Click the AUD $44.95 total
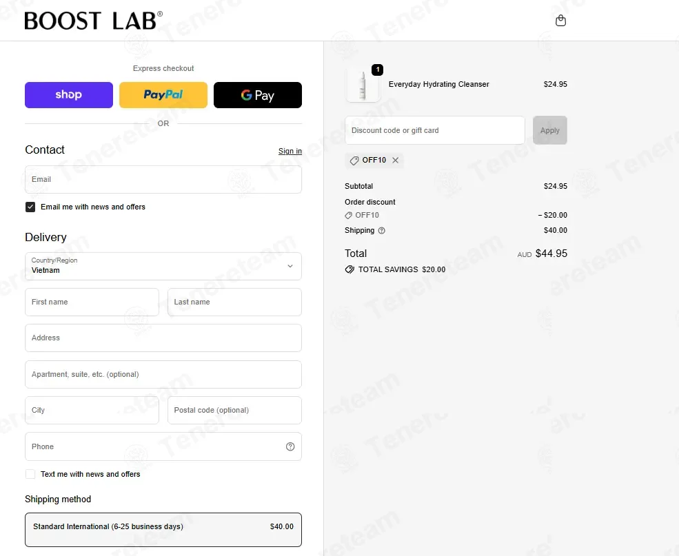 [542, 254]
